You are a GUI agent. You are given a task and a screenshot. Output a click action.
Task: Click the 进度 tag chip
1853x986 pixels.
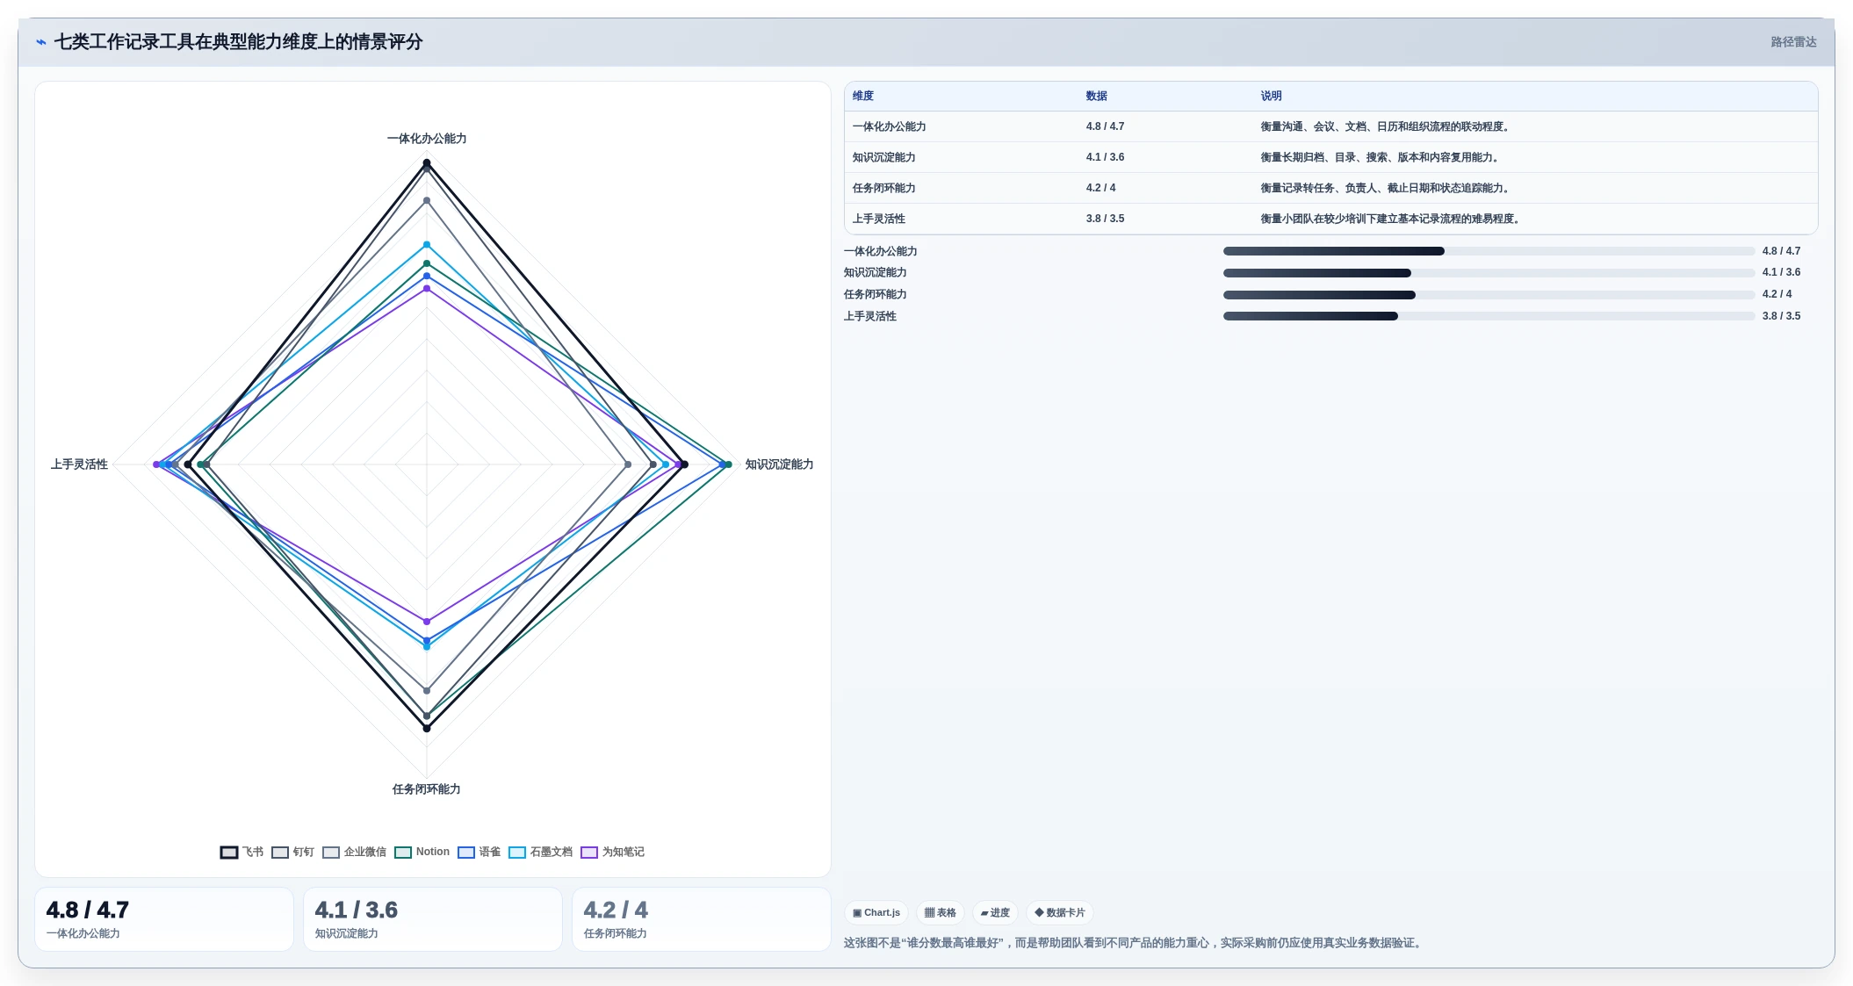(x=995, y=913)
